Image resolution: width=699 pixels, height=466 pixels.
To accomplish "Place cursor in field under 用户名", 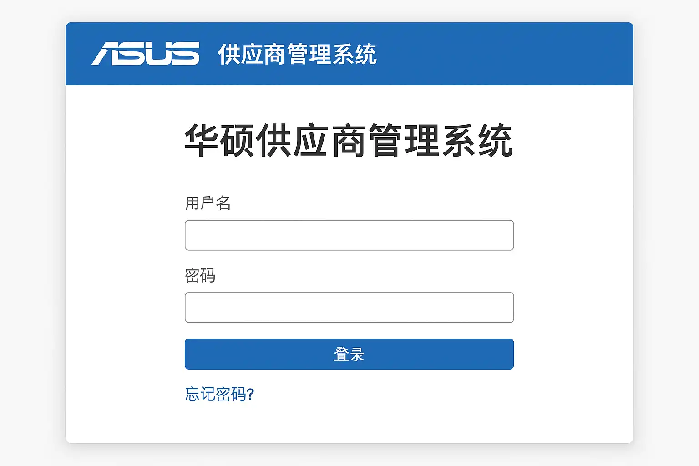I will click(x=349, y=235).
